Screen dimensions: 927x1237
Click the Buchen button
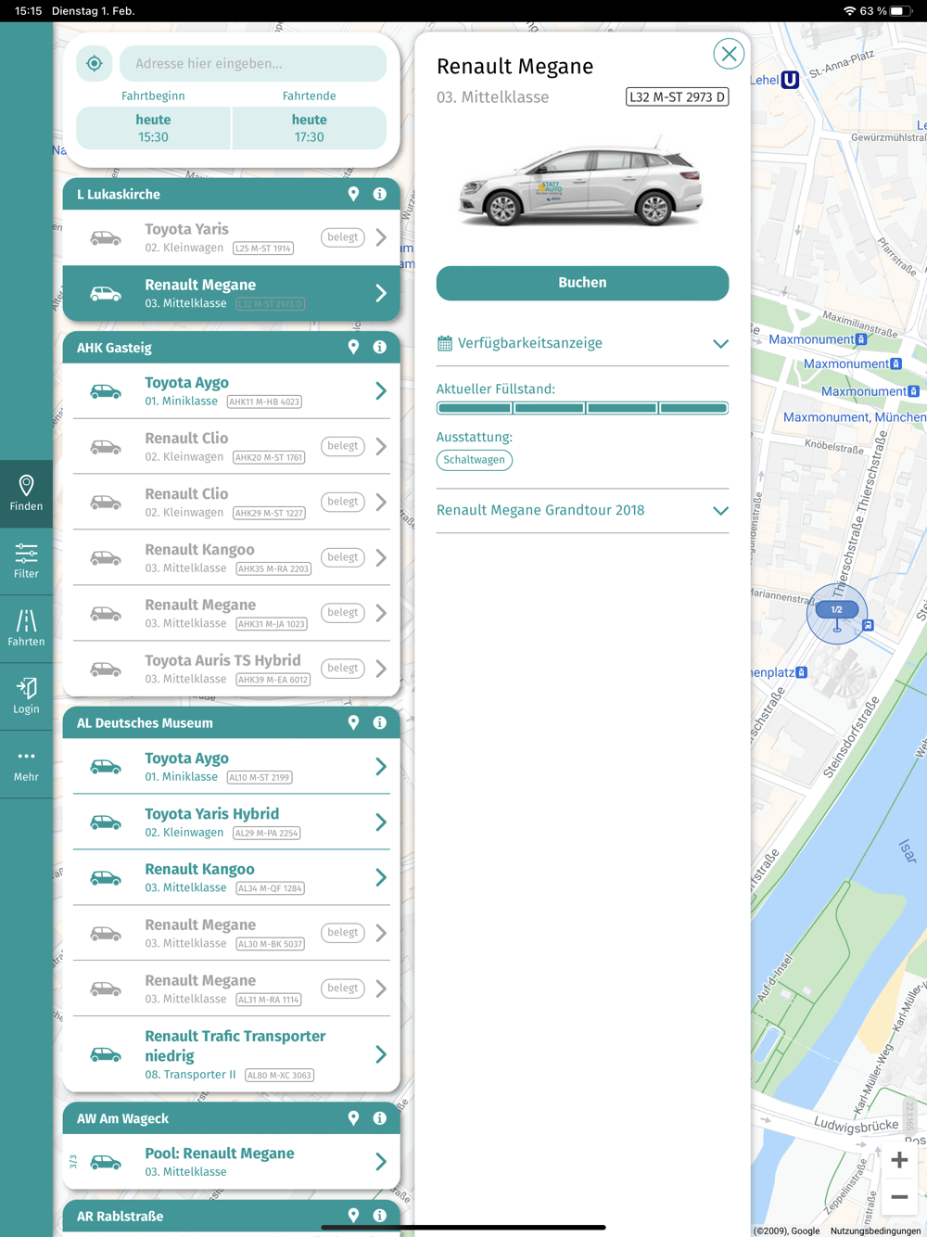[582, 283]
